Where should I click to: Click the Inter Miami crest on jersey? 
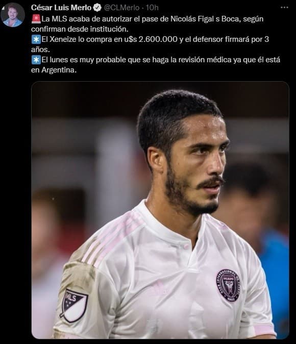tap(228, 285)
